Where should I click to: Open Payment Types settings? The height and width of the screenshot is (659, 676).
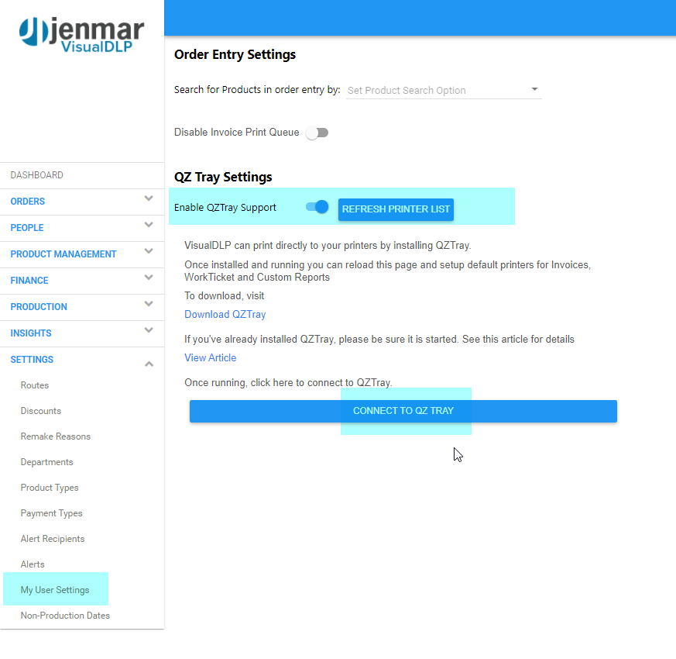click(x=51, y=513)
